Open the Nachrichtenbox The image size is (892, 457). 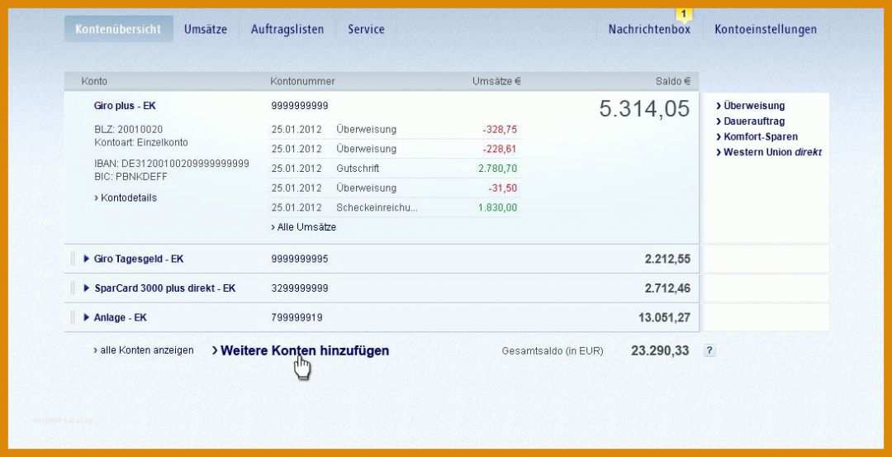point(649,29)
